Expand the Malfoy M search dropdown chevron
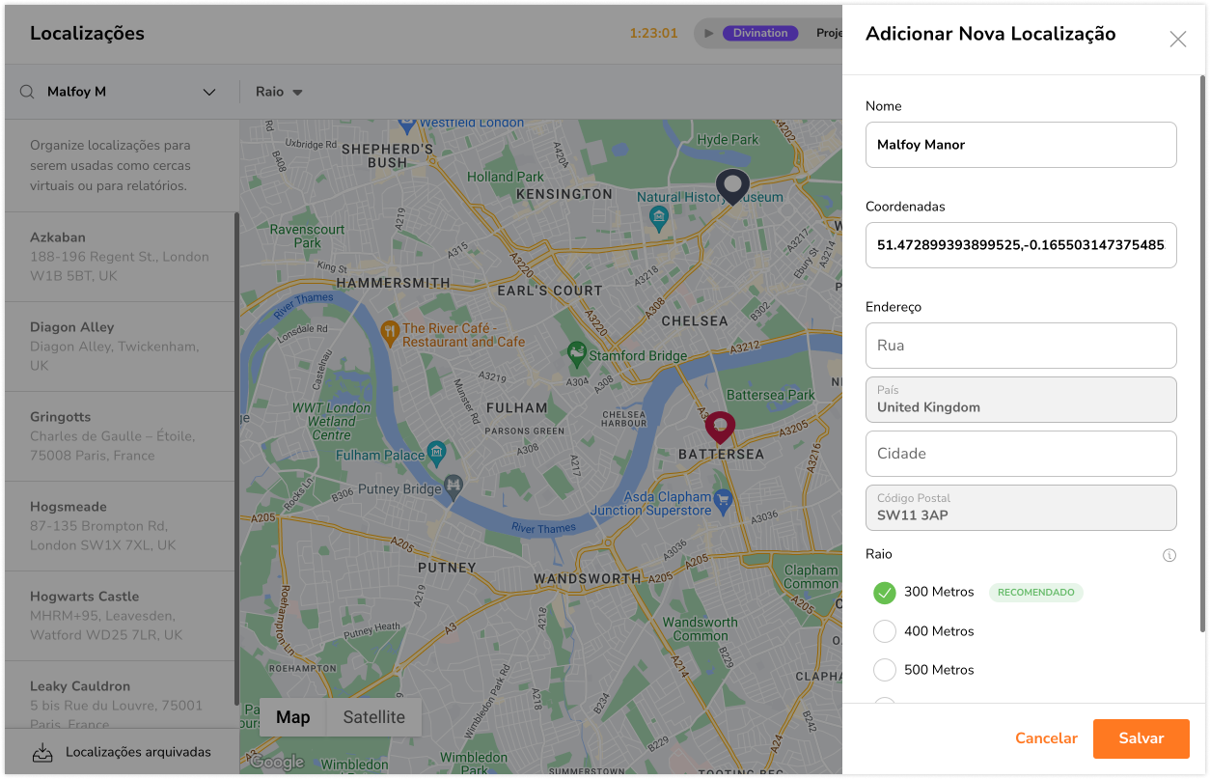Image resolution: width=1210 pixels, height=779 pixels. (x=209, y=93)
